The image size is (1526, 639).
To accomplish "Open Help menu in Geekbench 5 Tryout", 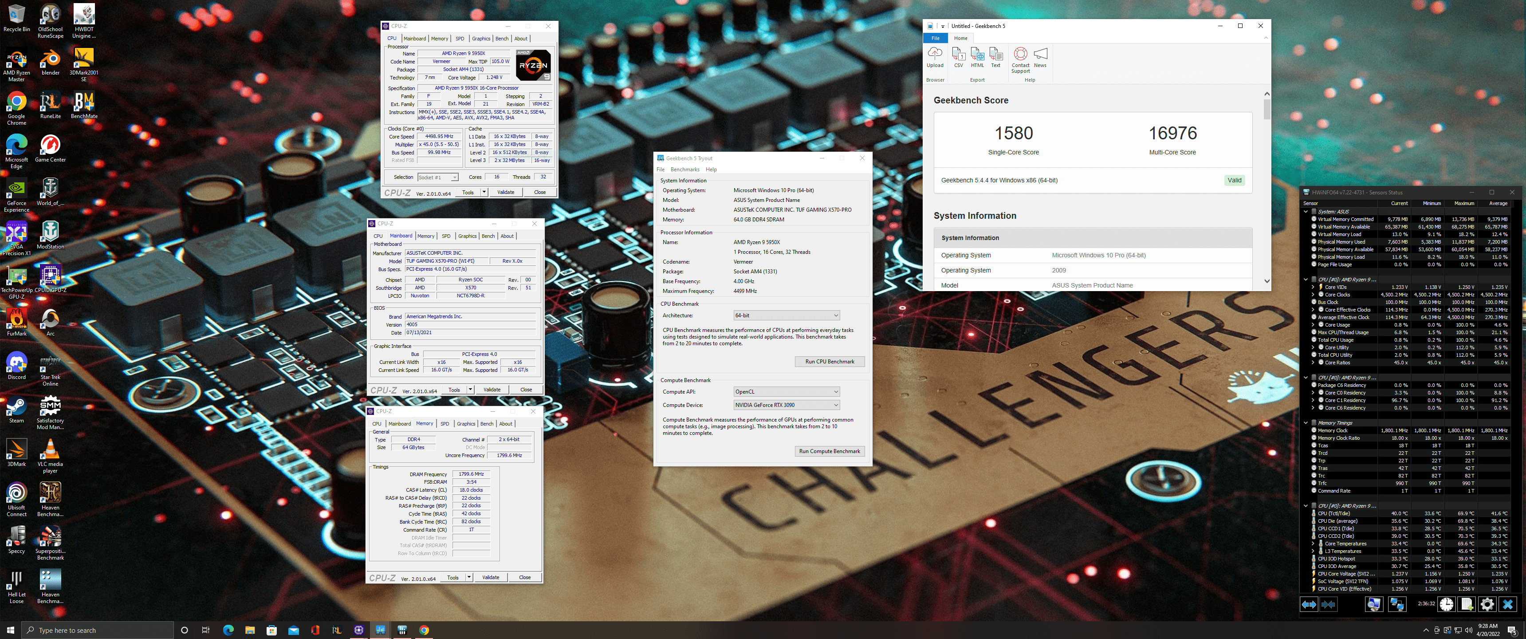I will (x=711, y=170).
